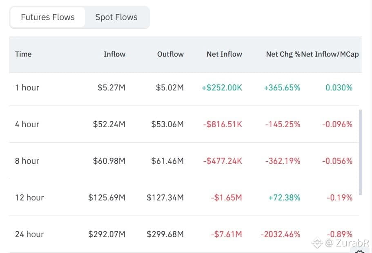Click the vertical scrollbar beside the table
372x253 pixels.
click(x=361, y=152)
